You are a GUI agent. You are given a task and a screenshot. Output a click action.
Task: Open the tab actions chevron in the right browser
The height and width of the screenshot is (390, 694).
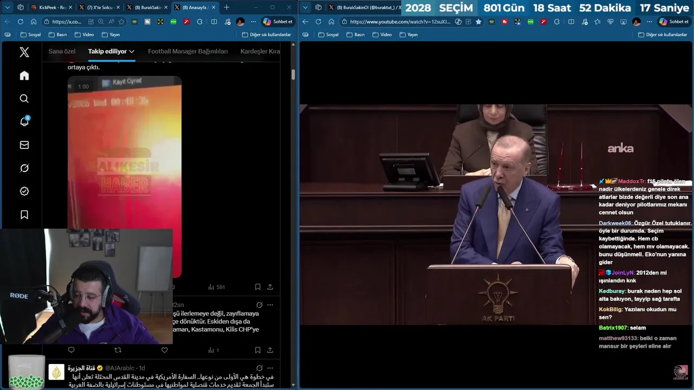click(x=305, y=7)
